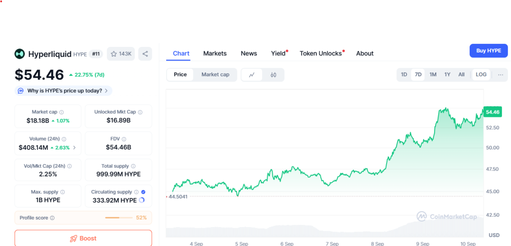Click the Market cap info icon

pos(62,112)
